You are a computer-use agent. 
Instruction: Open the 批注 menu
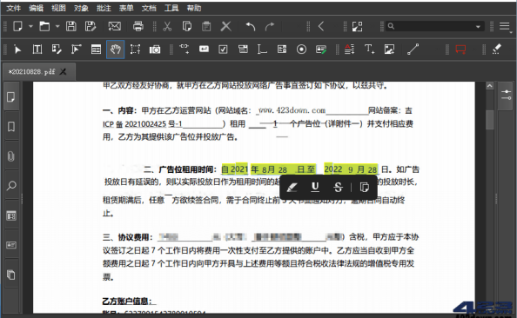pyautogui.click(x=104, y=8)
